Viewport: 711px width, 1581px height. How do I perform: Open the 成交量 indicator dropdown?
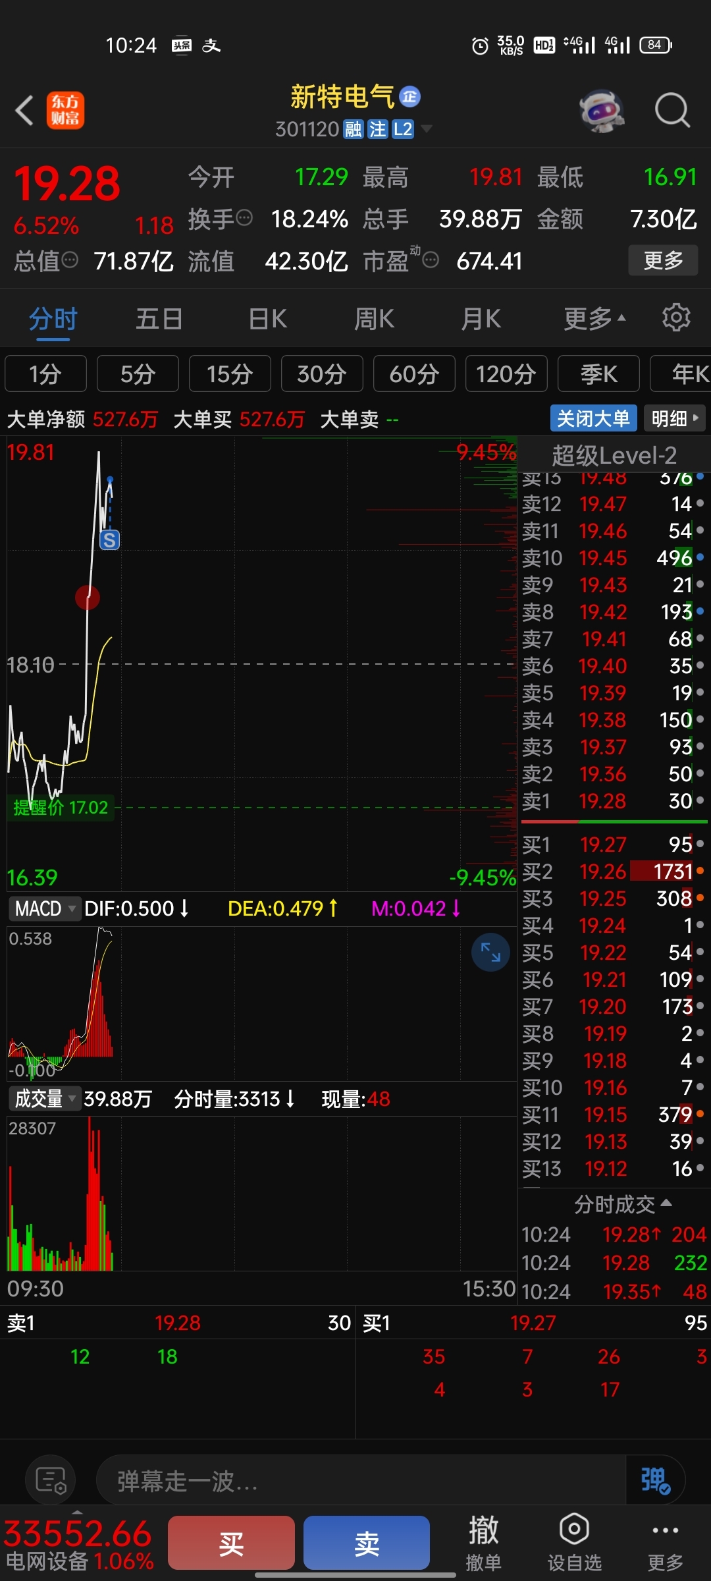pyautogui.click(x=45, y=1098)
